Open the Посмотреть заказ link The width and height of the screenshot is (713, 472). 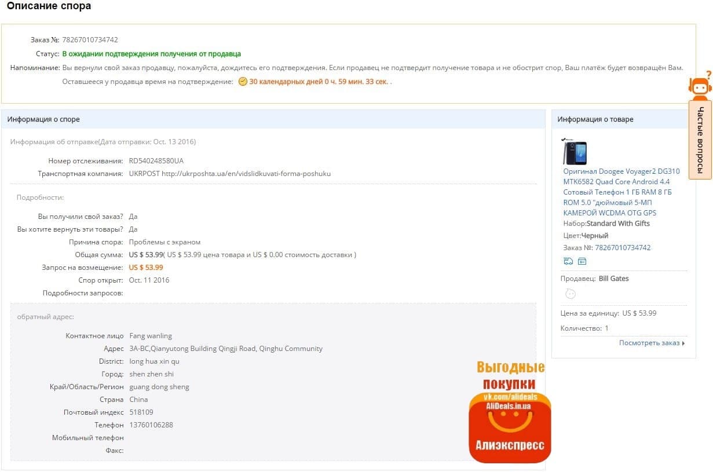[649, 343]
